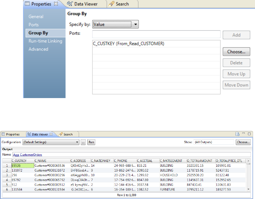This screenshot has width=255, height=199.
Task: Click scroll up arrow in data table
Action: point(248,161)
